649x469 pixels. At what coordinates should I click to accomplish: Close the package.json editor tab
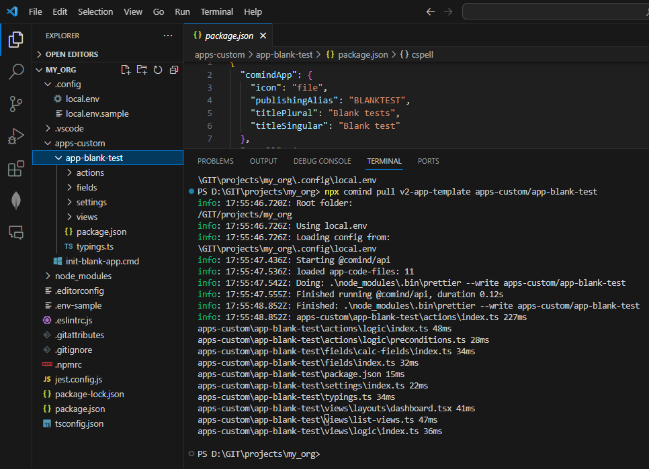(263, 36)
